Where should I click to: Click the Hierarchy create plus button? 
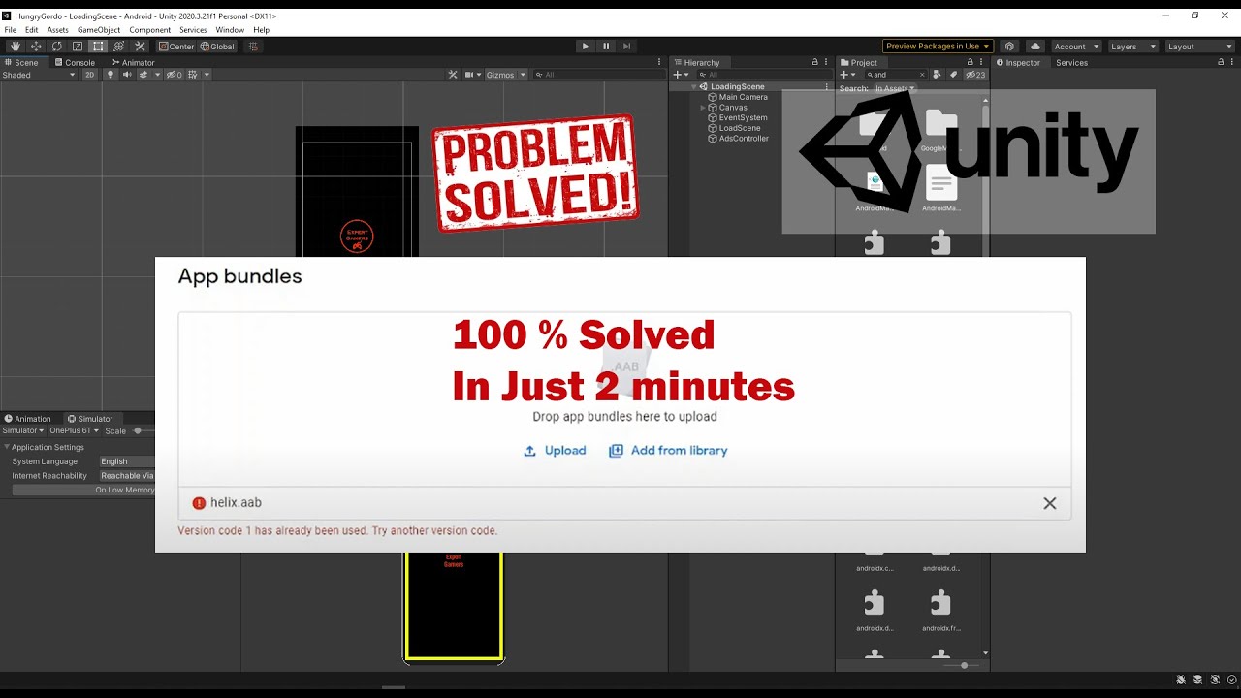tap(679, 75)
